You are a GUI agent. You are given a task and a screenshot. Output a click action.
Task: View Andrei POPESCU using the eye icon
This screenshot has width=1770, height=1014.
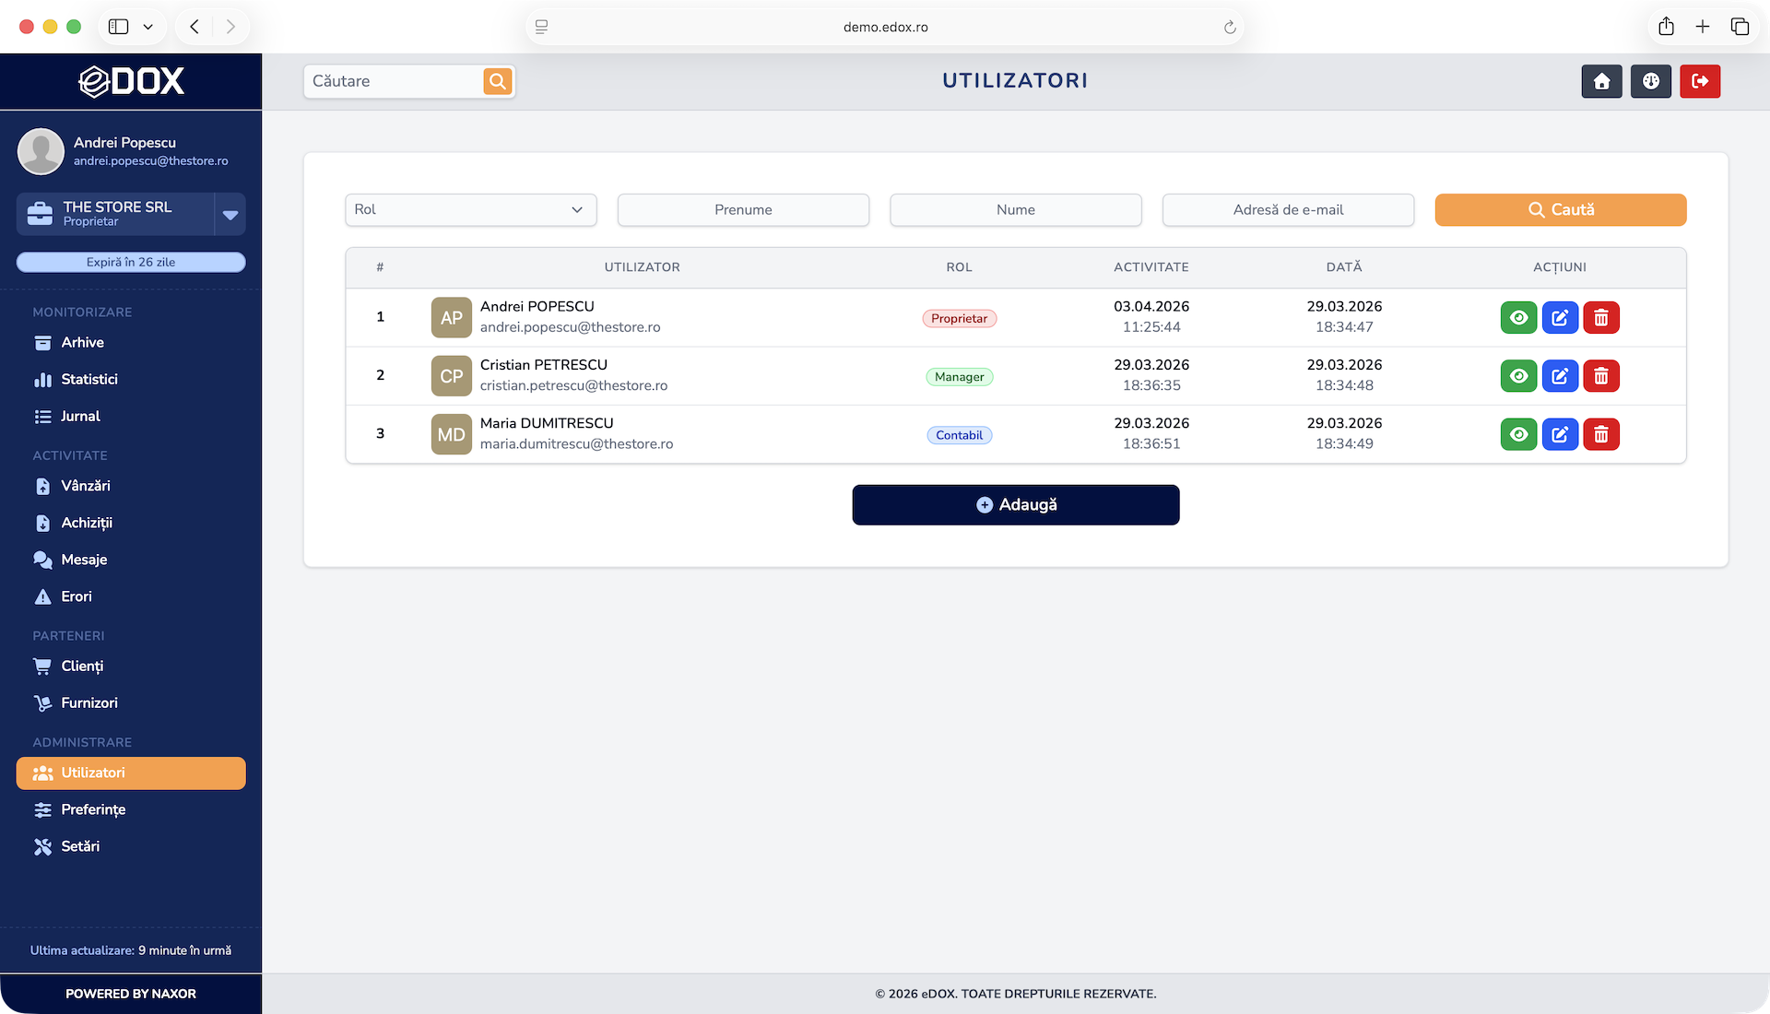click(x=1518, y=318)
